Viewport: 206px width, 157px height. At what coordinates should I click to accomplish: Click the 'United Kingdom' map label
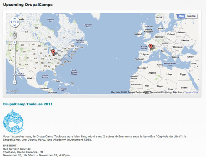tap(148, 31)
